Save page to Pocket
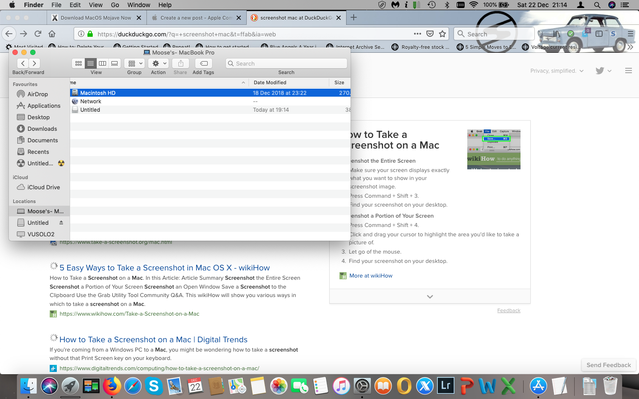639x399 pixels. [x=430, y=34]
